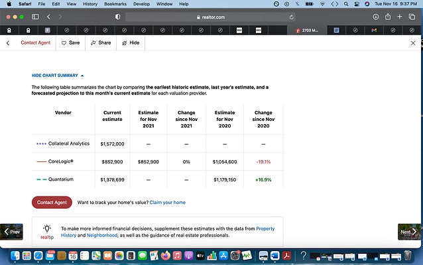Open the History menu
423x265 pixels.
coord(90,4)
